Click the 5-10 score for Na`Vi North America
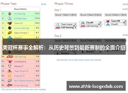Screen dimensions: 128x93 37,80
